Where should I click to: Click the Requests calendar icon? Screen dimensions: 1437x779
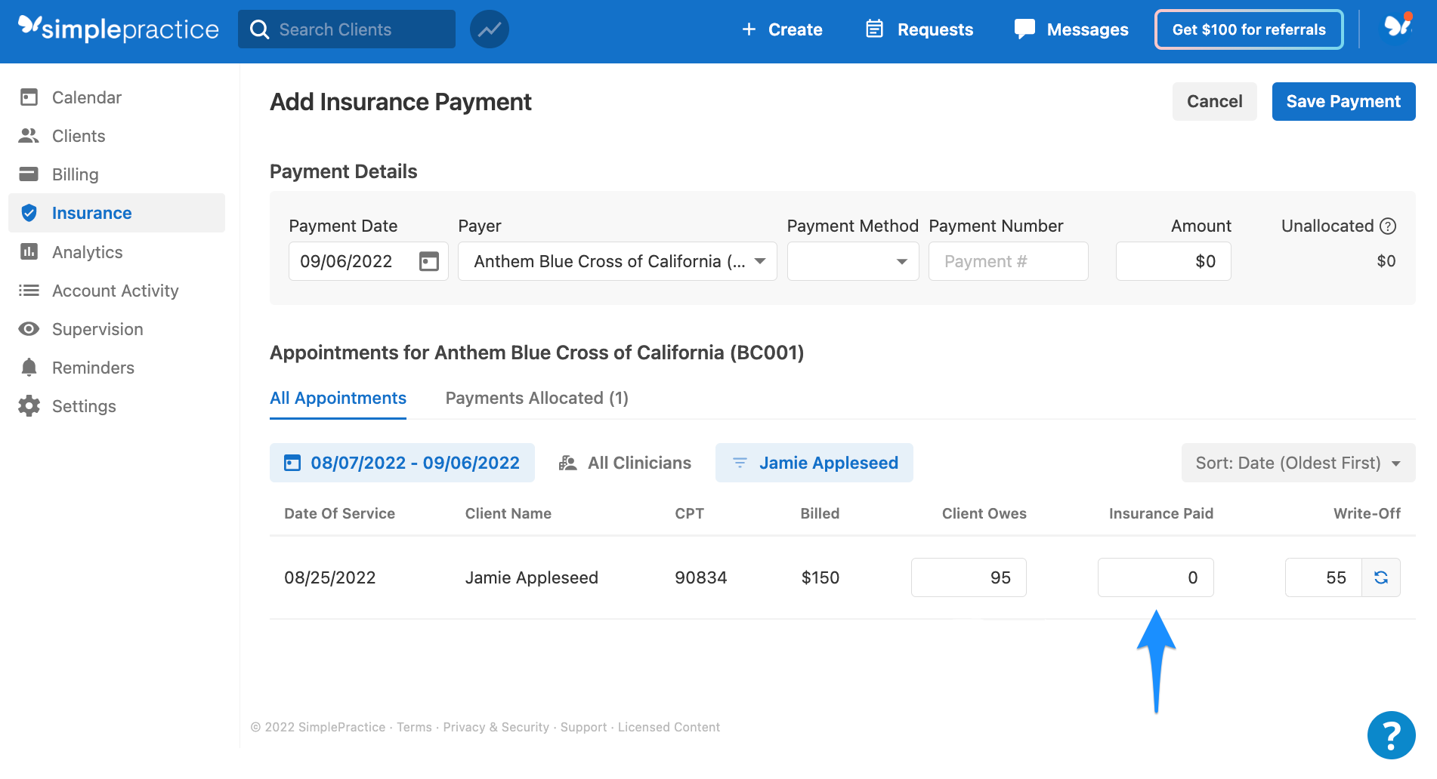pyautogui.click(x=874, y=29)
